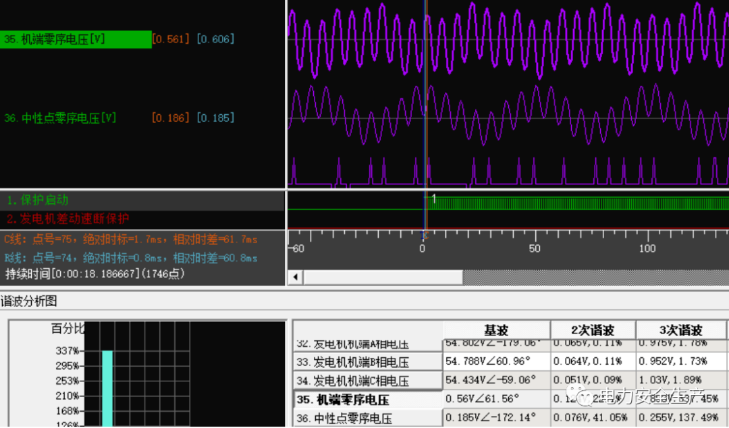
Task: Click the orange 0.561 cursor value
Action: (171, 39)
